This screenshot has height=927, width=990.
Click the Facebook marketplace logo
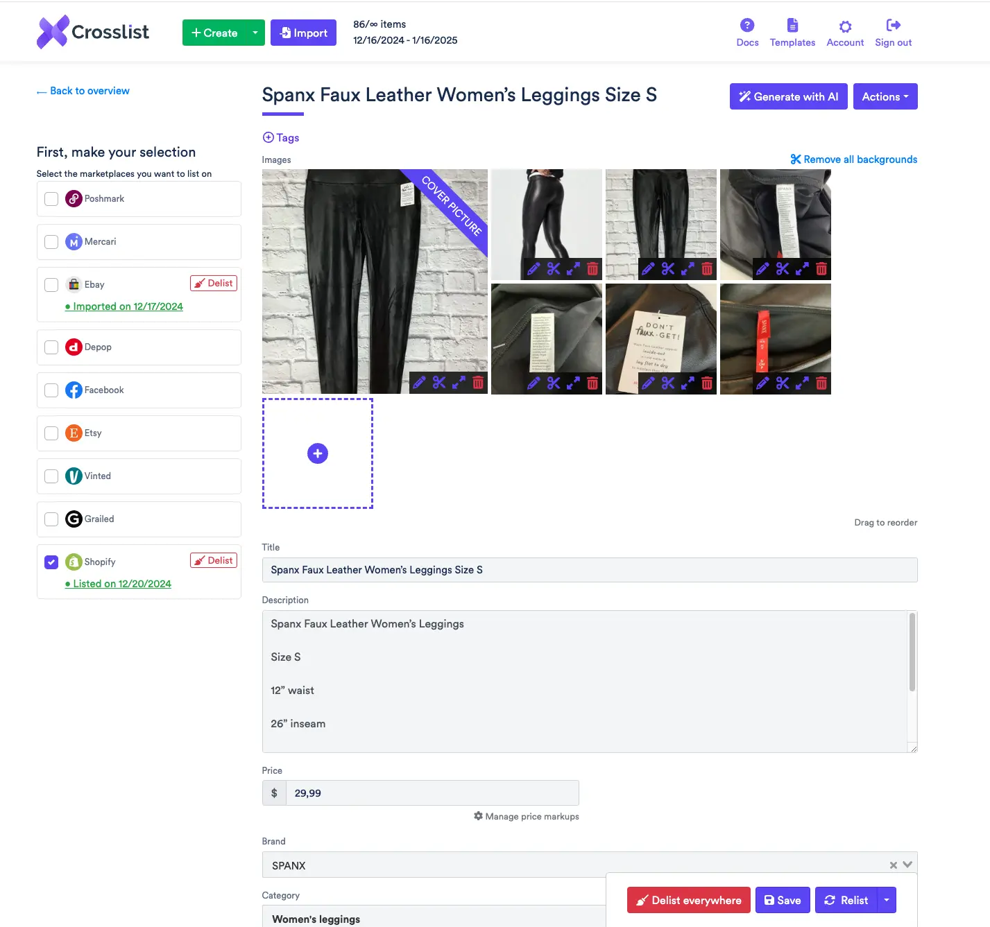pos(74,390)
